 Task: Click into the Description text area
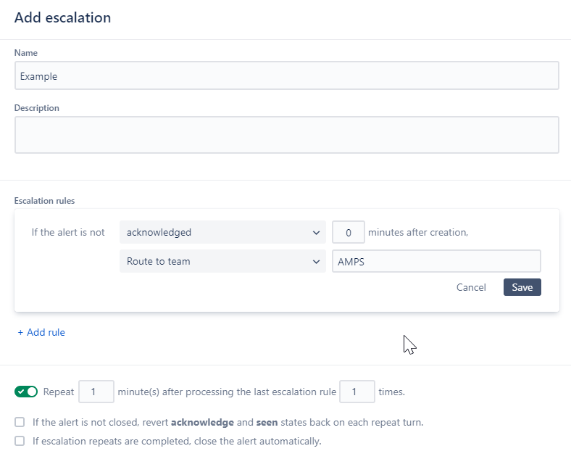(287, 135)
